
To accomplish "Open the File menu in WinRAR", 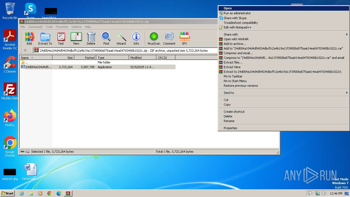I will point(23,27).
